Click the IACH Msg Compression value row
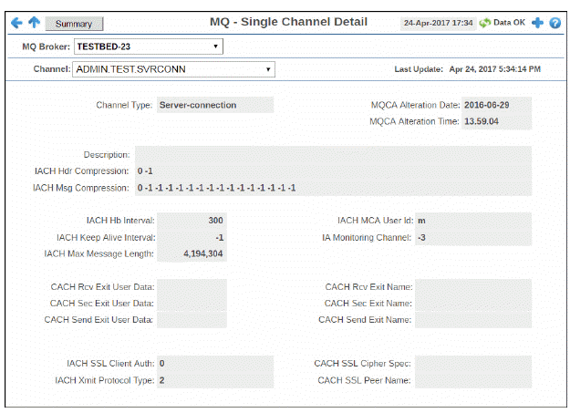570x413 pixels. 333,188
